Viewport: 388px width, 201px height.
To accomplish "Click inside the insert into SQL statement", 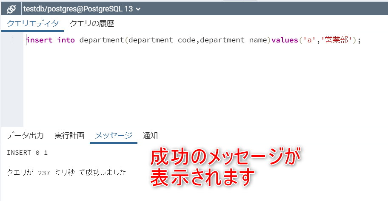I will pos(194,40).
